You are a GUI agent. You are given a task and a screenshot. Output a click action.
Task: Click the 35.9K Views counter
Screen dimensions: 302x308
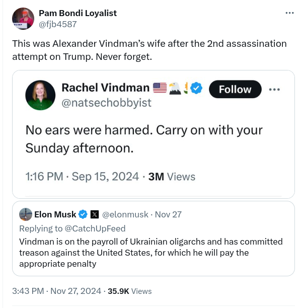tap(129, 291)
